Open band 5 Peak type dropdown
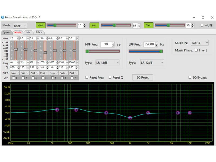Screen dimensions: 216x162 coord(54,73)
